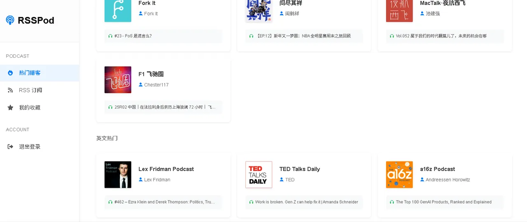527x222 pixels.
Task: Play the Vol.052 MacTalk episode
Action: click(445, 36)
